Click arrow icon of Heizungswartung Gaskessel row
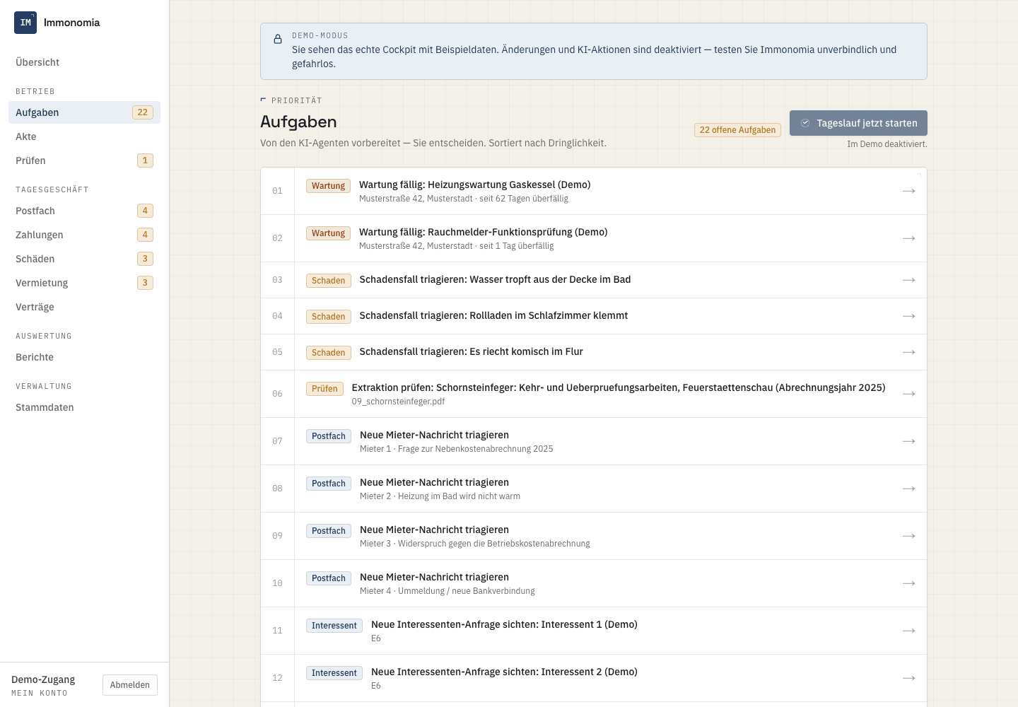The image size is (1018, 707). click(x=909, y=191)
